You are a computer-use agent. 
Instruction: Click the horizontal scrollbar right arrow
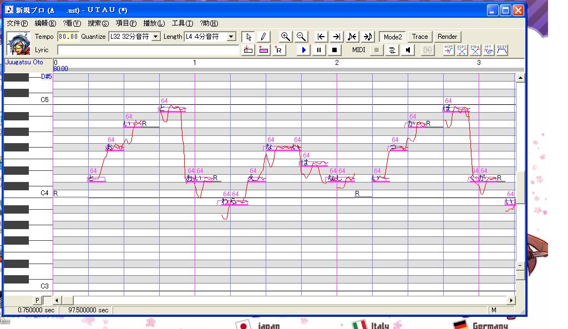[511, 300]
